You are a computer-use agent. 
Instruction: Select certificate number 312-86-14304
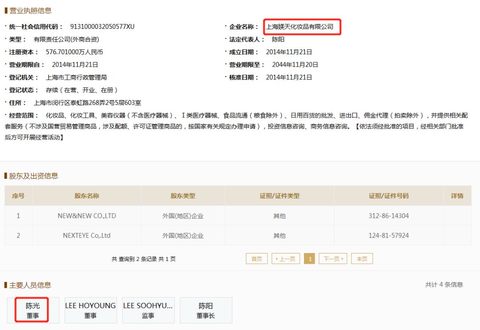click(x=389, y=216)
